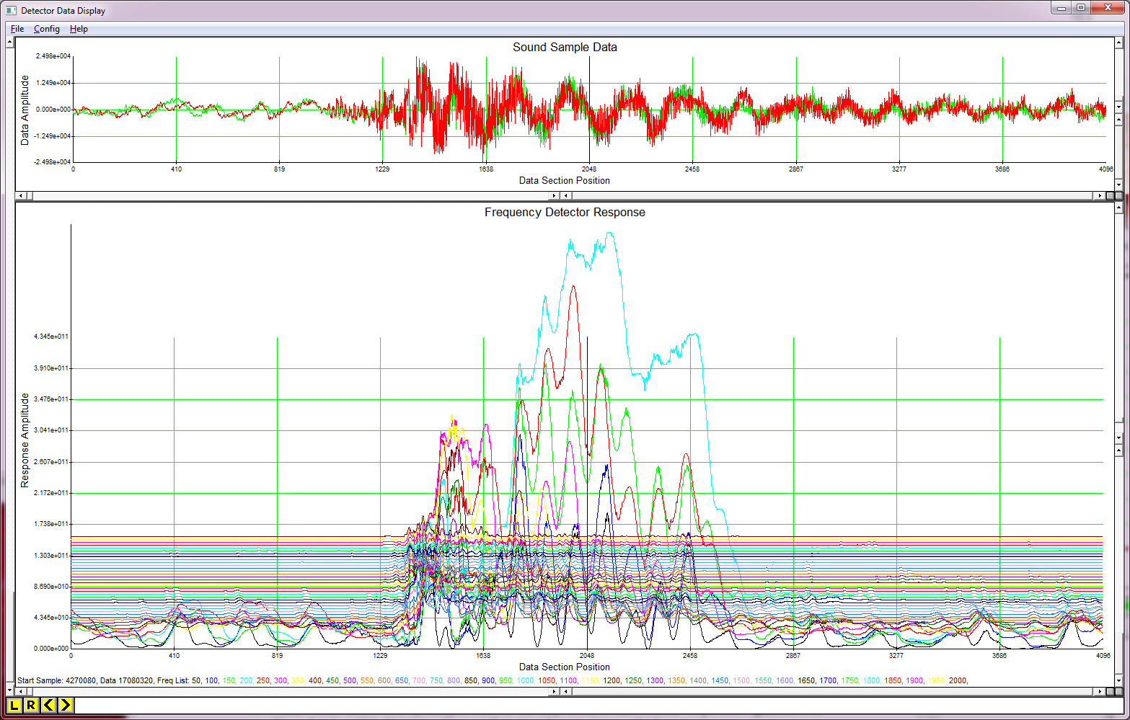Toggle the 50 Hz frequency trace label
Viewport: 1130px width, 720px height.
tap(196, 680)
